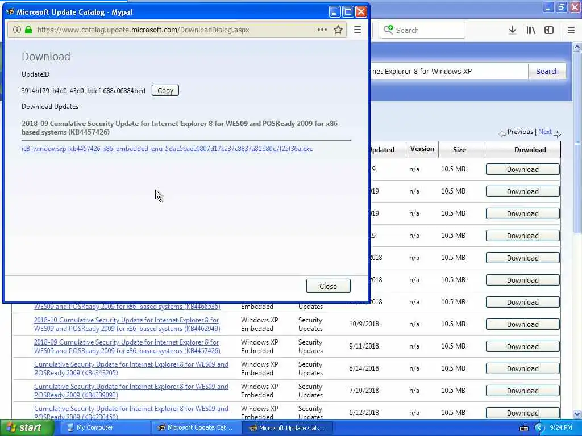Click the page scrollbar down arrow
The height and width of the screenshot is (436, 582).
(577, 414)
